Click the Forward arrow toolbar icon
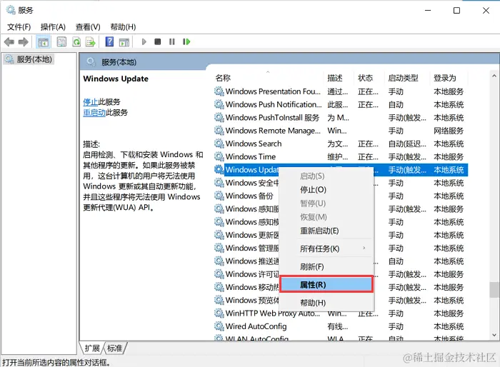This screenshot has height=367, width=500. coord(24,42)
